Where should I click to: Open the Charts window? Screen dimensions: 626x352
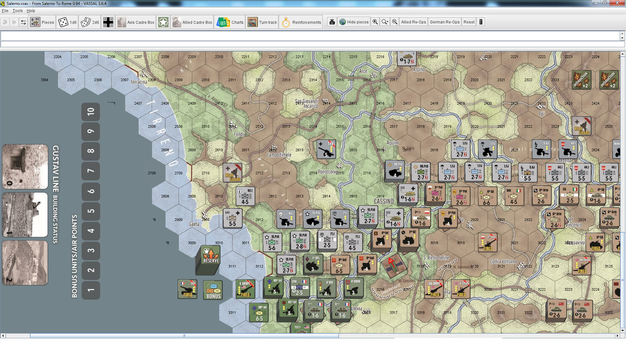230,22
